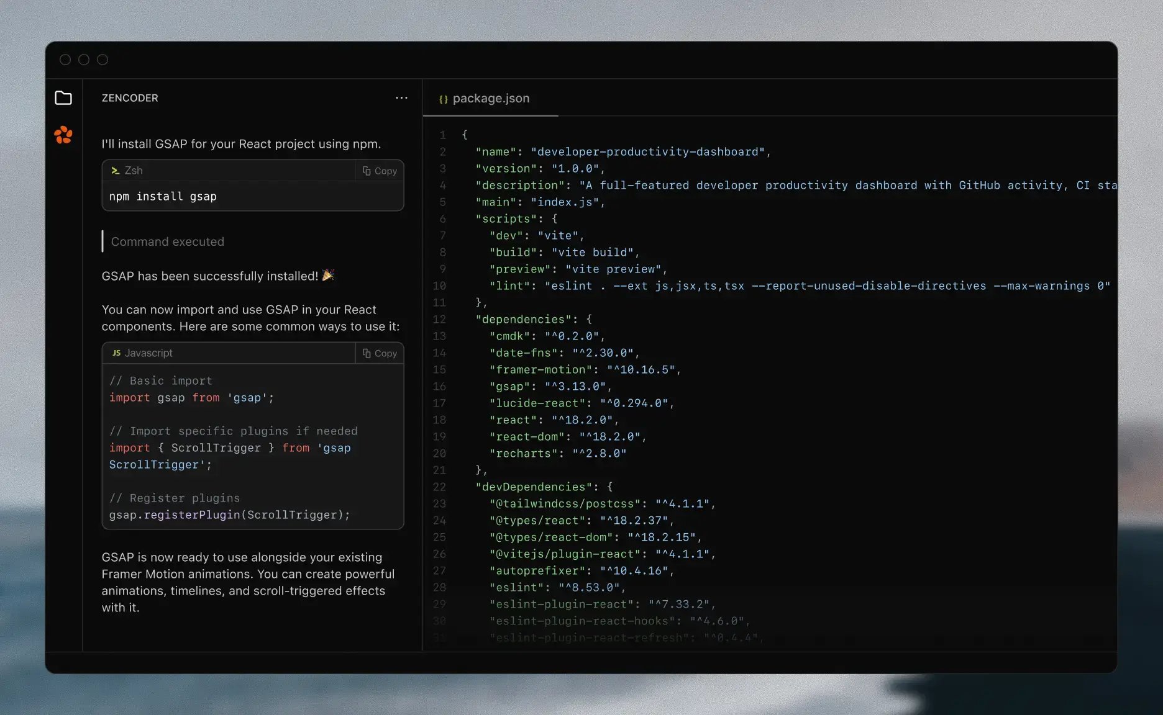Click gsap.registerPlugin line in the snippet
The width and height of the screenshot is (1163, 715).
[x=229, y=515]
